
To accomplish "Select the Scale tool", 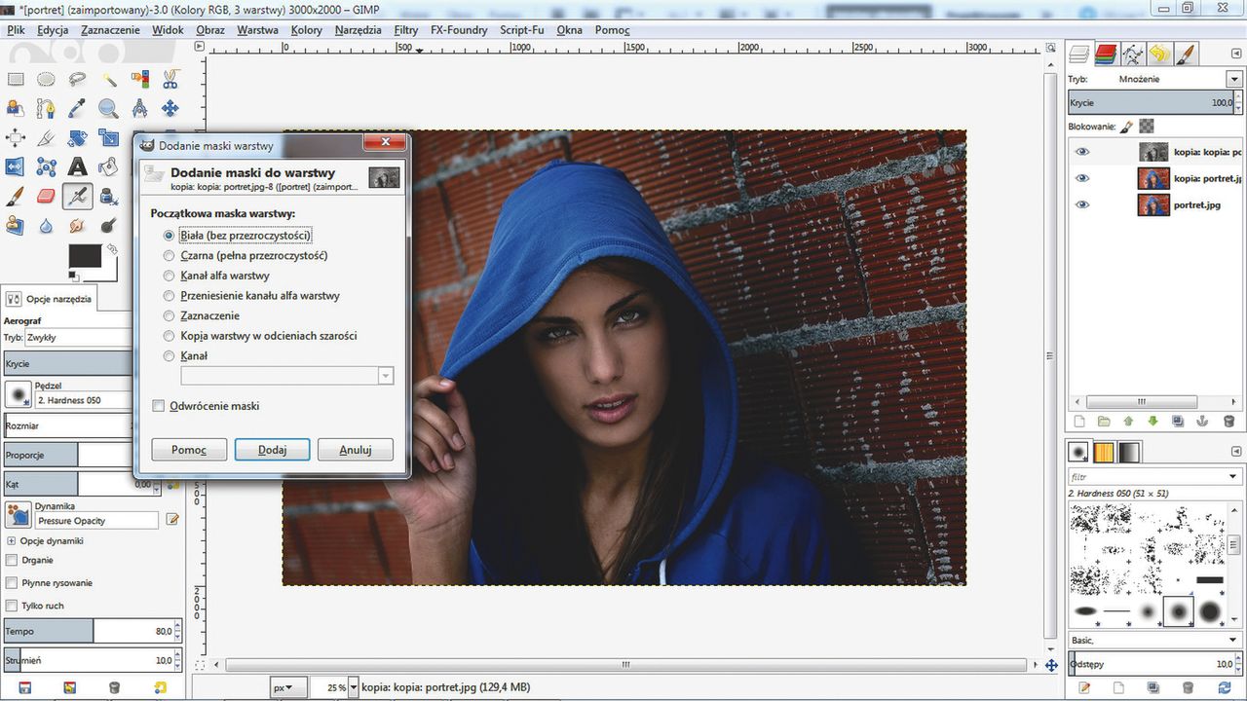I will 108,137.
